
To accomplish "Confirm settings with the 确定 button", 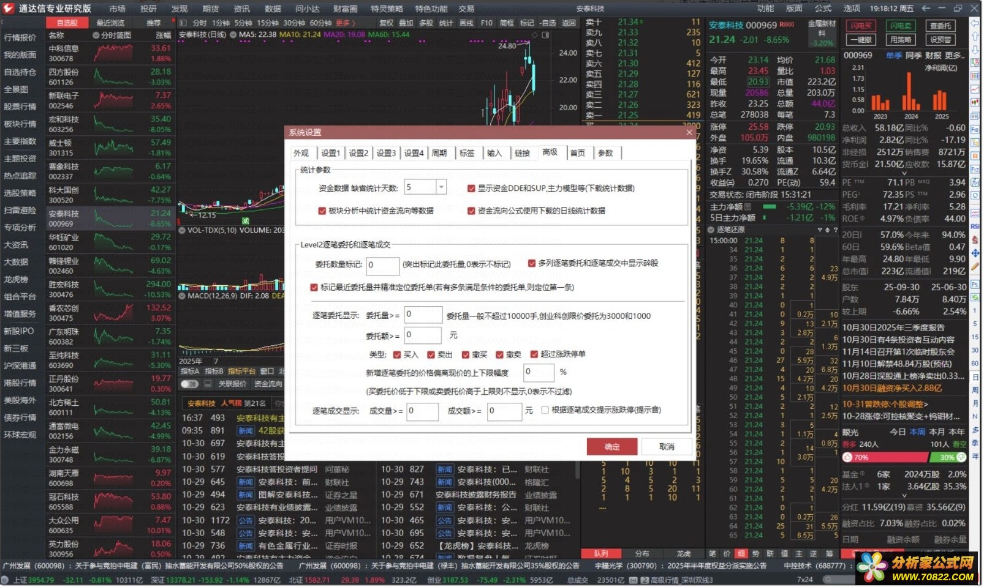I will click(612, 447).
